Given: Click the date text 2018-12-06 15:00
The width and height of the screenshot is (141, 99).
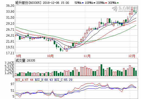Looking at the screenshot, I should (56, 3).
